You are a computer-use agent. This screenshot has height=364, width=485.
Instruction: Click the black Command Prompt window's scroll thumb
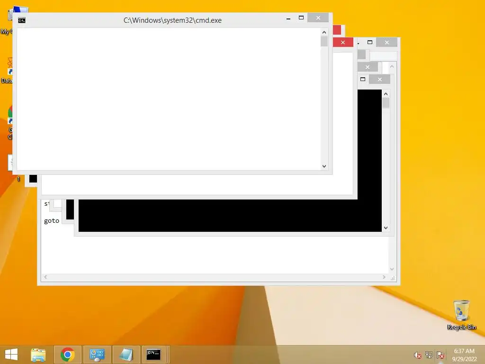(386, 103)
